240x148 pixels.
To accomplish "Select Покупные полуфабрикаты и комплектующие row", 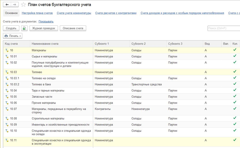I will tap(122, 64).
